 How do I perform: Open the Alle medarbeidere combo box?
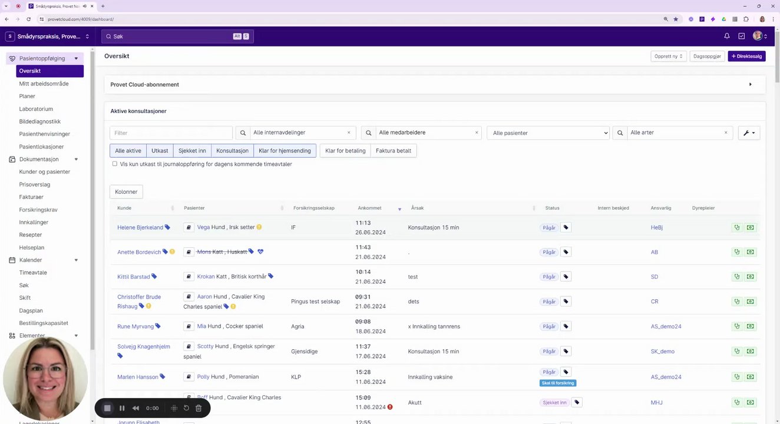[x=428, y=133]
